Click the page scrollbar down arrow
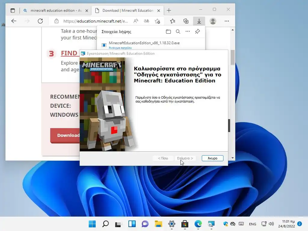 pyautogui.click(x=233, y=158)
